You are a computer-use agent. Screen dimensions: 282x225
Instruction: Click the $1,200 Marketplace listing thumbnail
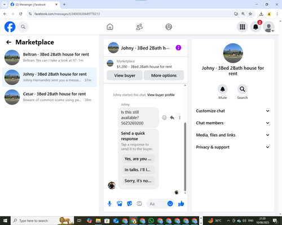click(x=110, y=64)
